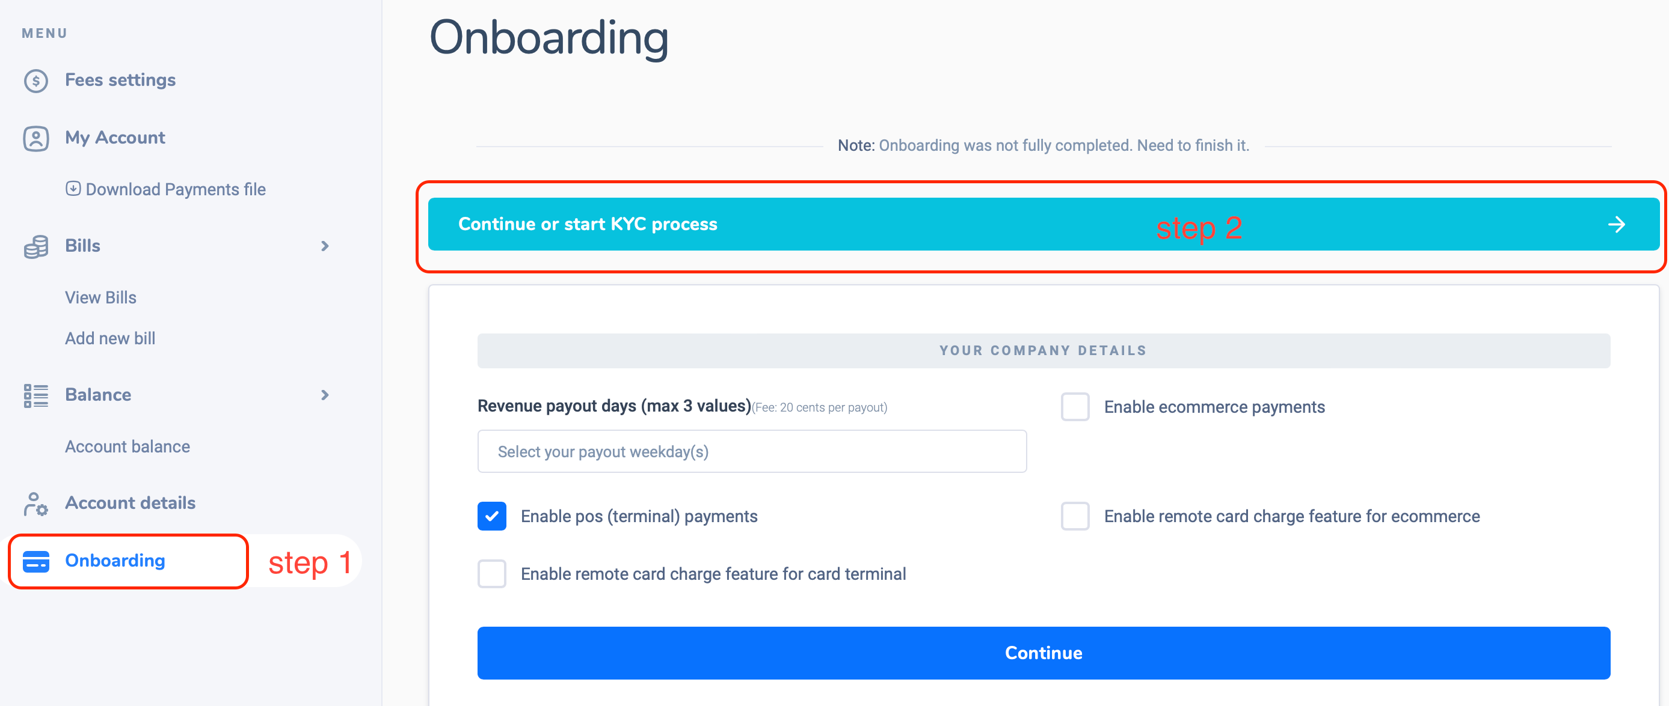Enable ecommerce payments checkbox
The width and height of the screenshot is (1669, 706).
click(1075, 407)
